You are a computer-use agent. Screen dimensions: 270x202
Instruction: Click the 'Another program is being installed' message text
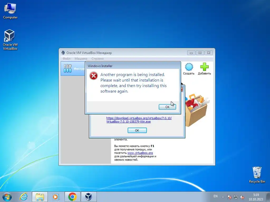tap(133, 83)
